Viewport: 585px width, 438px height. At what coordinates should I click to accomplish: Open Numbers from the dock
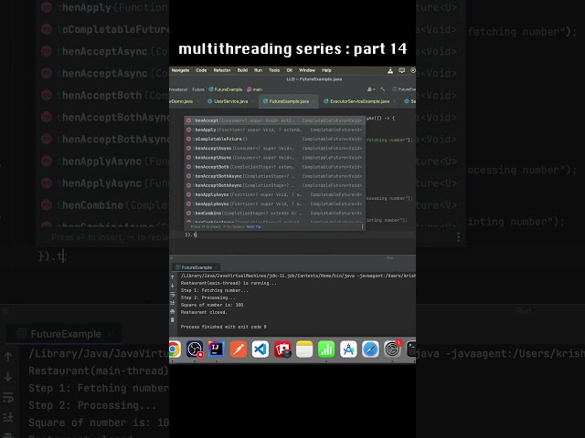pos(326,349)
